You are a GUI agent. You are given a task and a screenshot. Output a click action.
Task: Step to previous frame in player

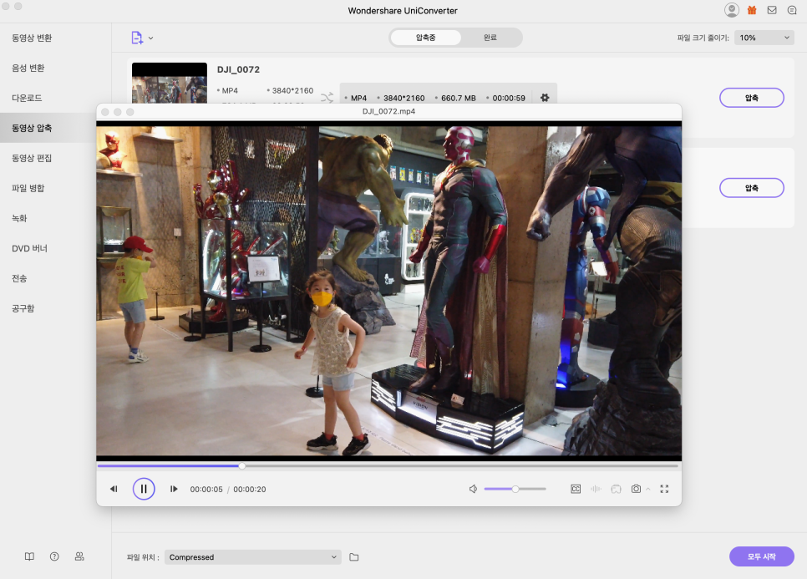(x=114, y=489)
